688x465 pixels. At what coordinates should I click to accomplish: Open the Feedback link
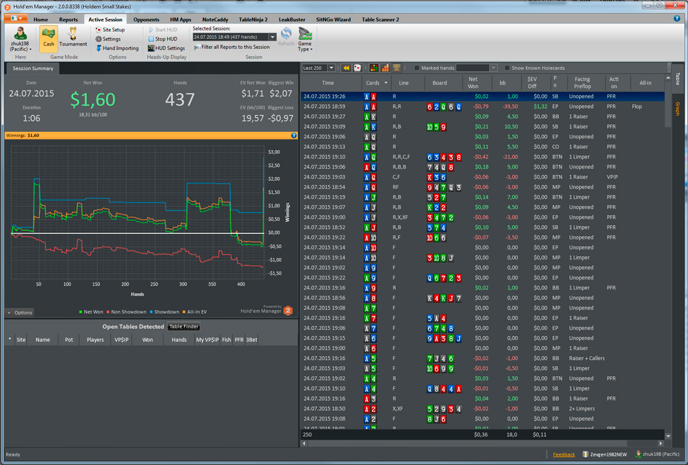[564, 454]
